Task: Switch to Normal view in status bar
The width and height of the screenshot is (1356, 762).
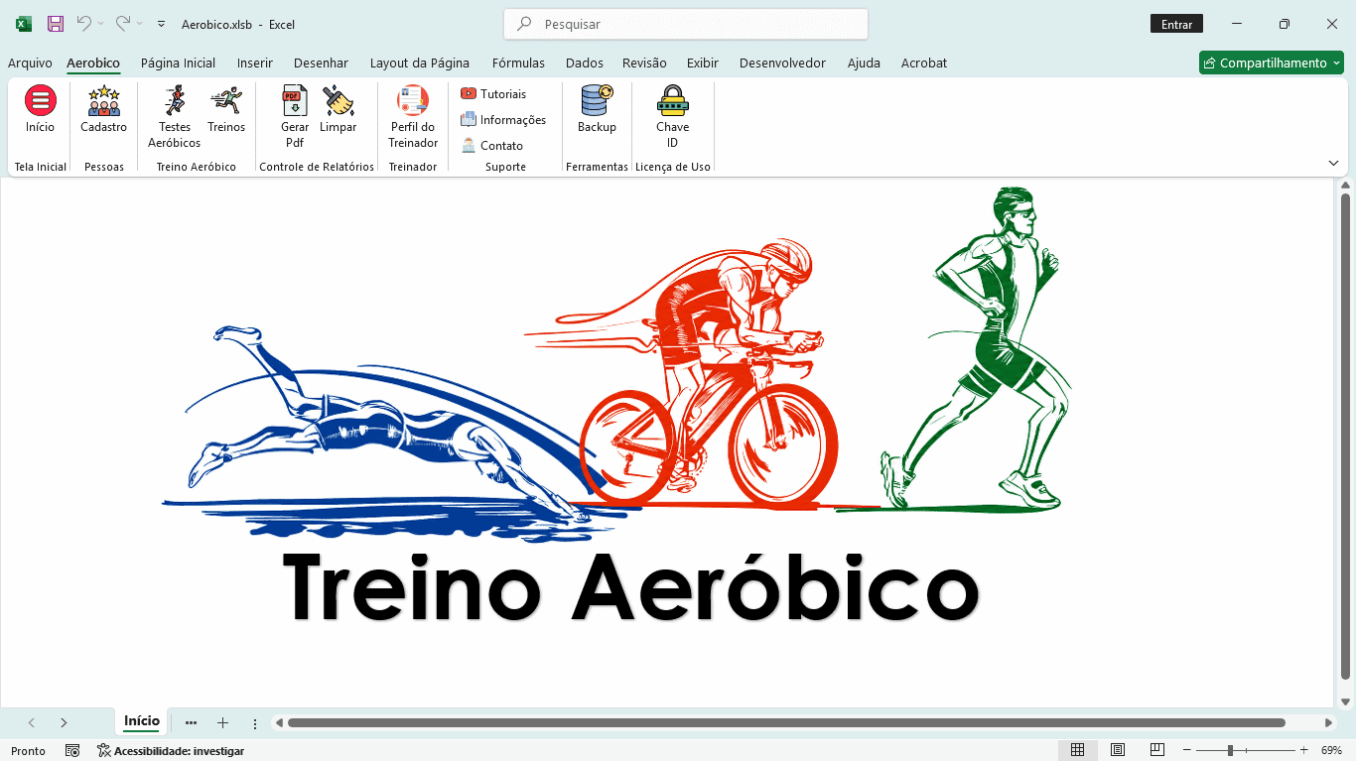Action: tap(1077, 750)
